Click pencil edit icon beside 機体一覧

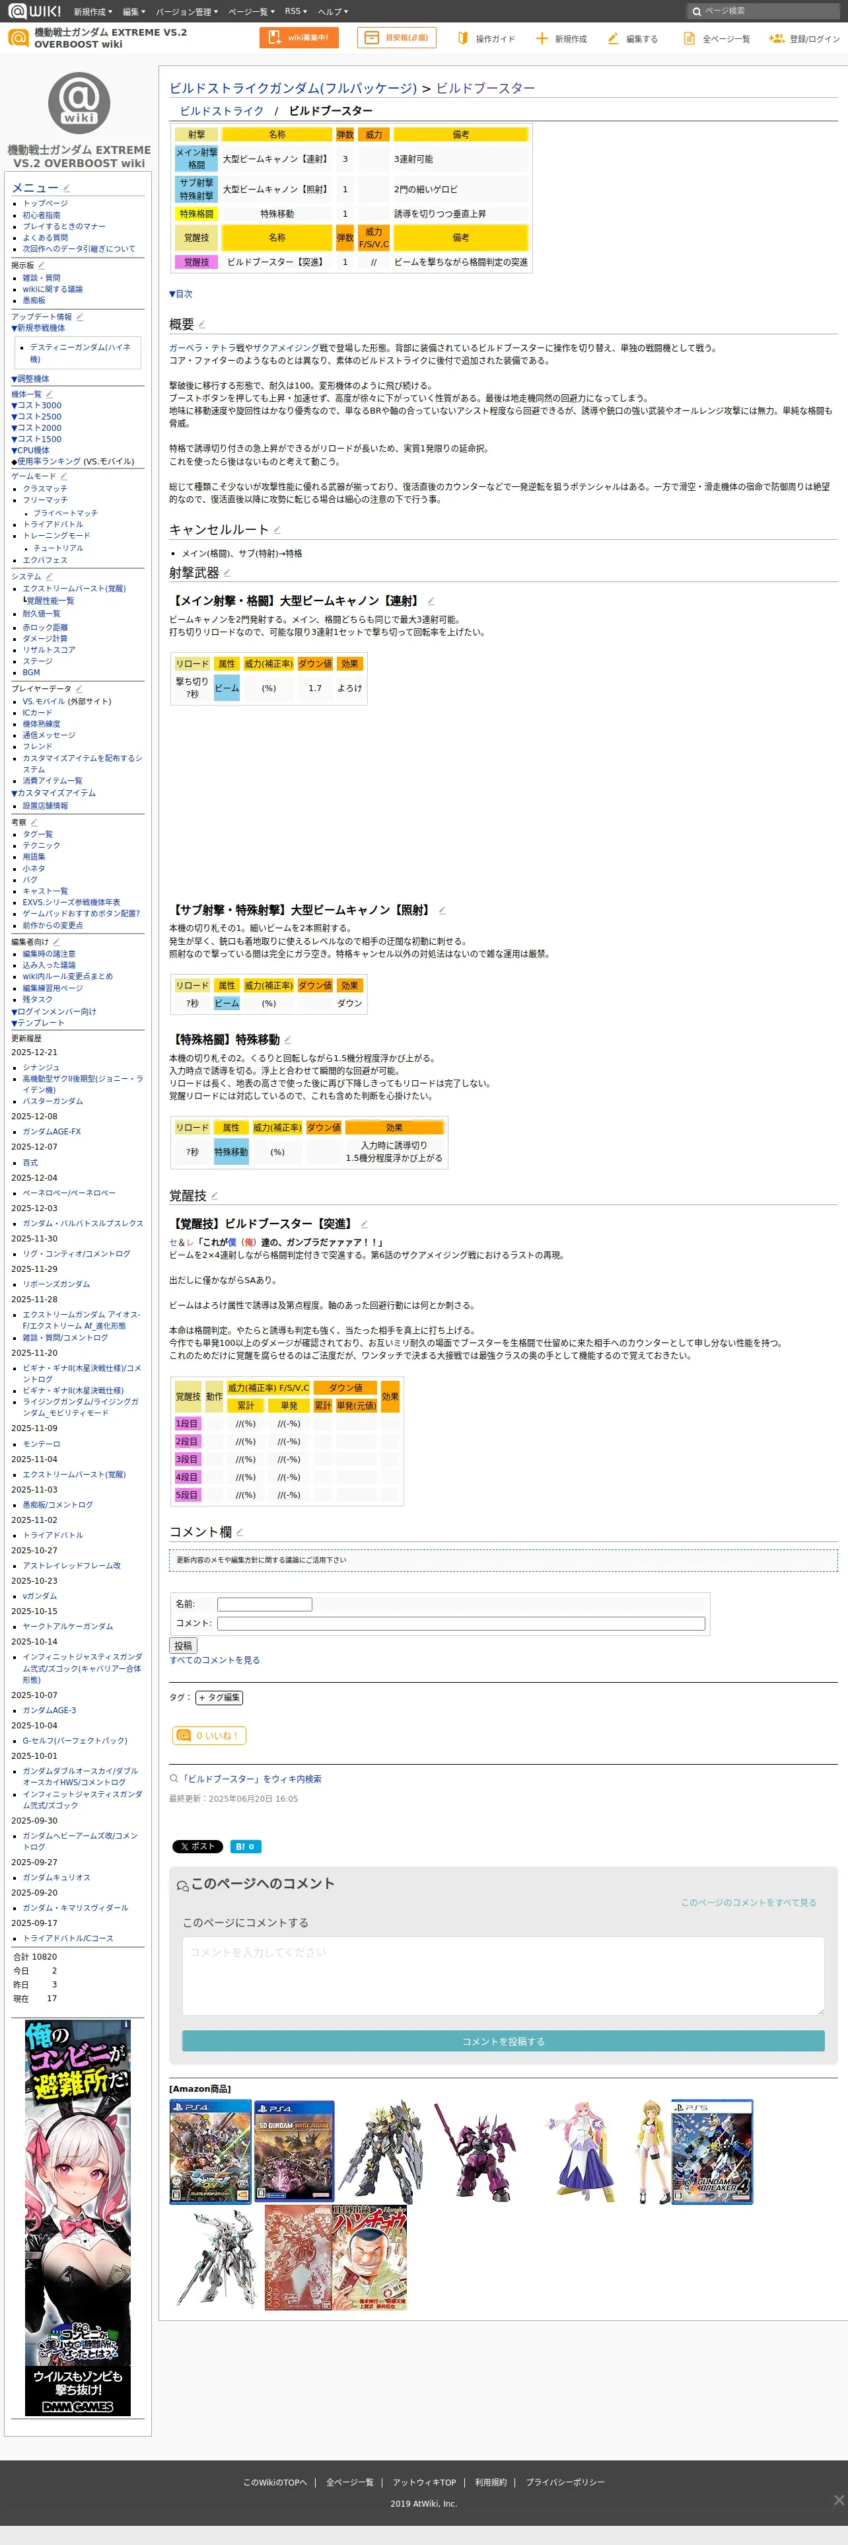[50, 393]
